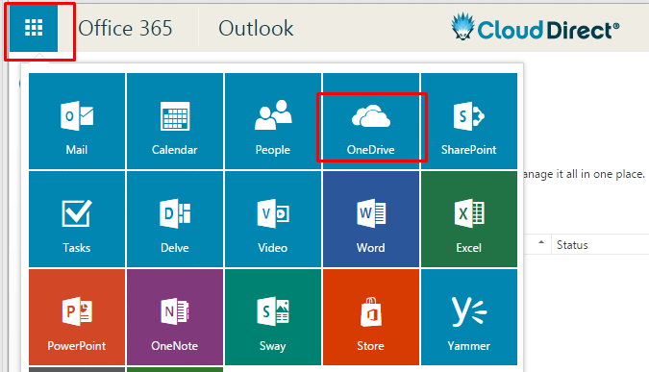Open the OneNote tile
This screenshot has width=649, height=372.
(x=175, y=317)
